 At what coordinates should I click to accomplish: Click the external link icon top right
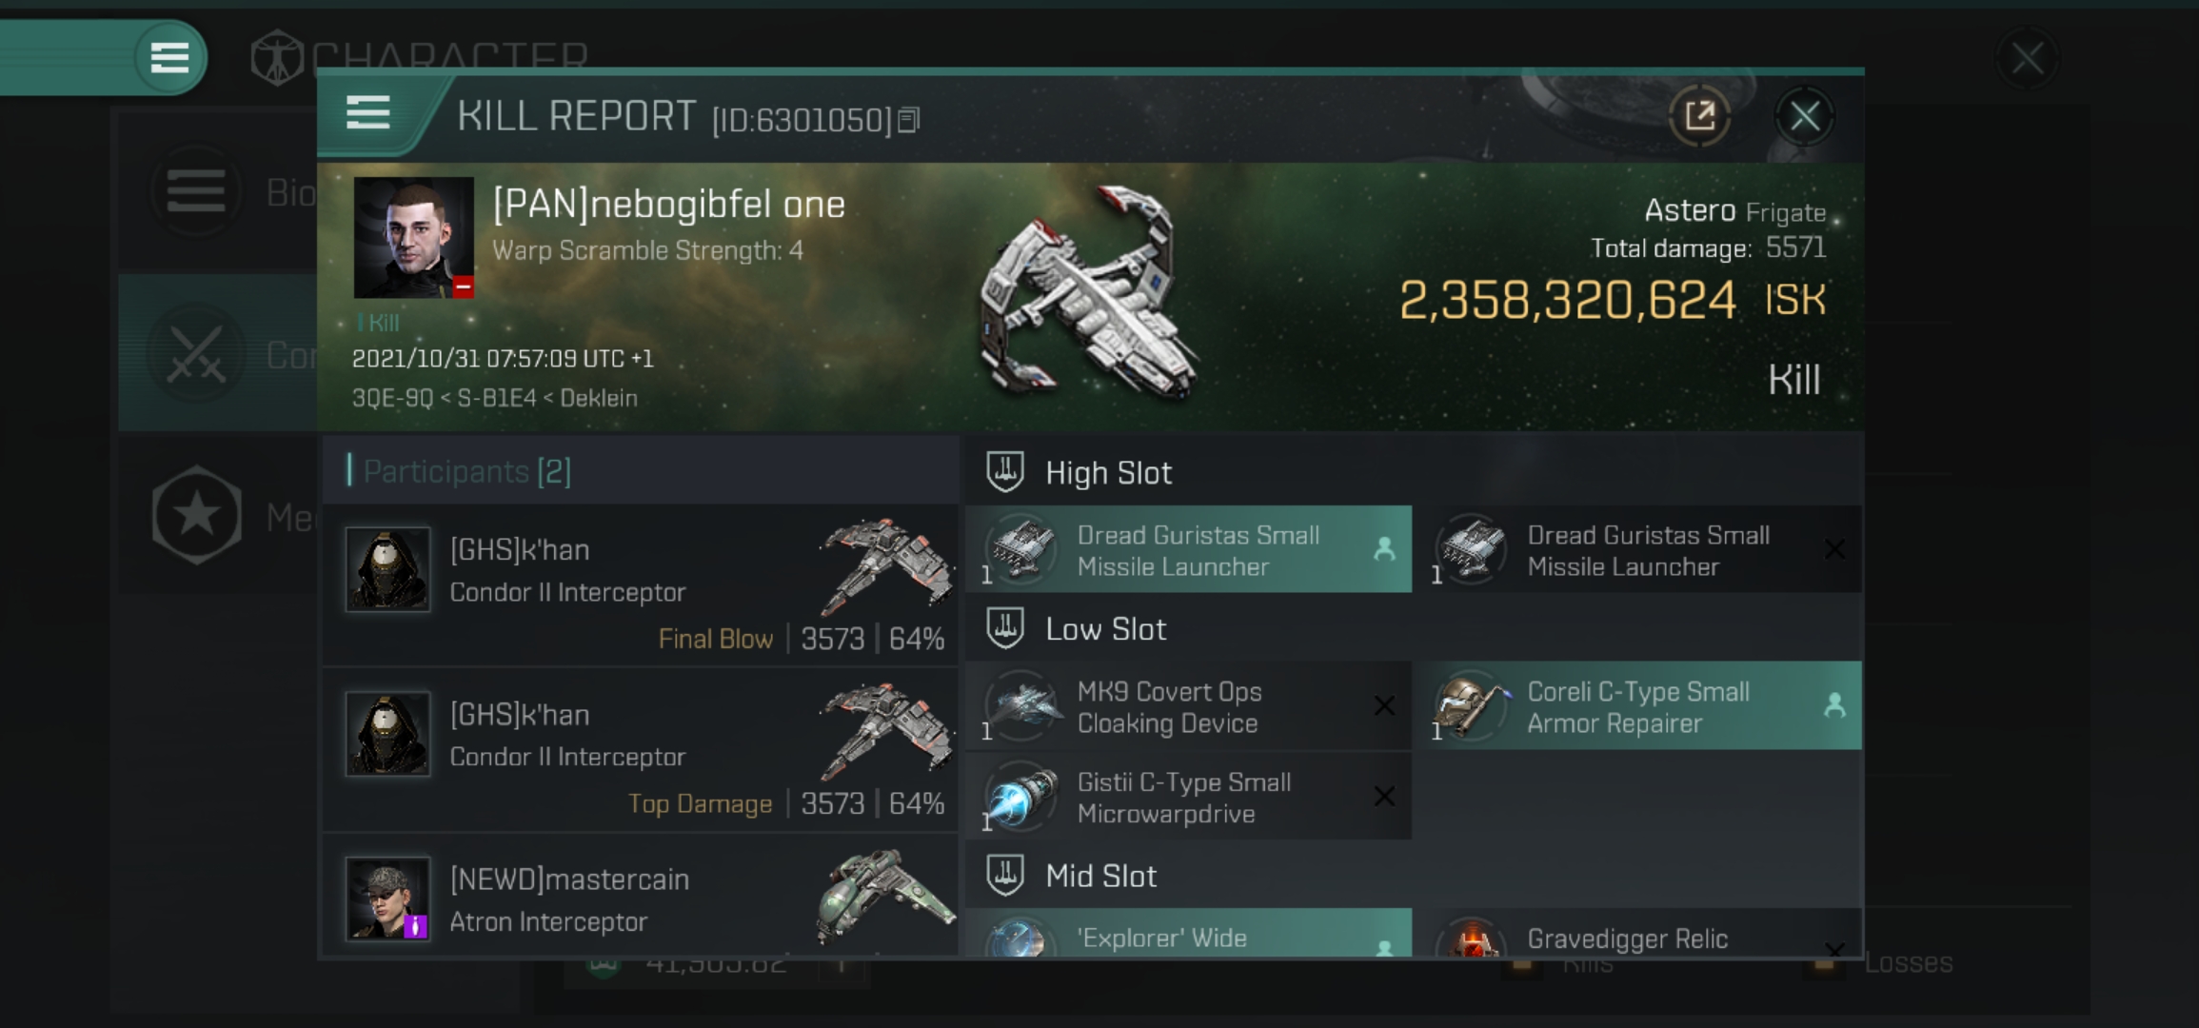point(1701,115)
